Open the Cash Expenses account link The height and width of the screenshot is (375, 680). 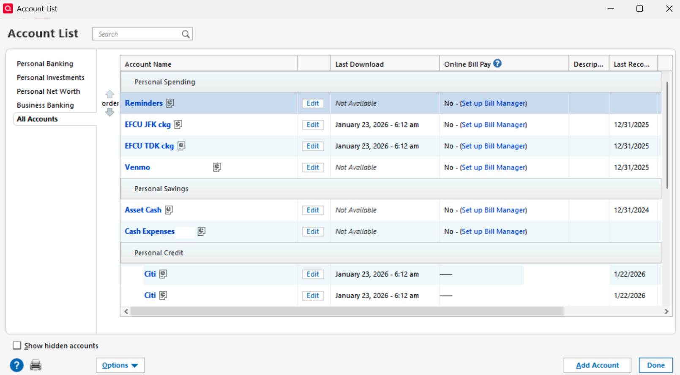tap(150, 231)
